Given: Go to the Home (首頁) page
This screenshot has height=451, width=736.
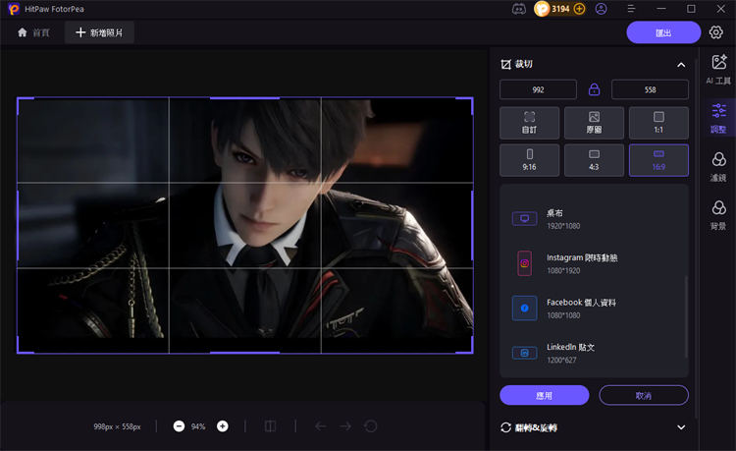Looking at the screenshot, I should (33, 32).
